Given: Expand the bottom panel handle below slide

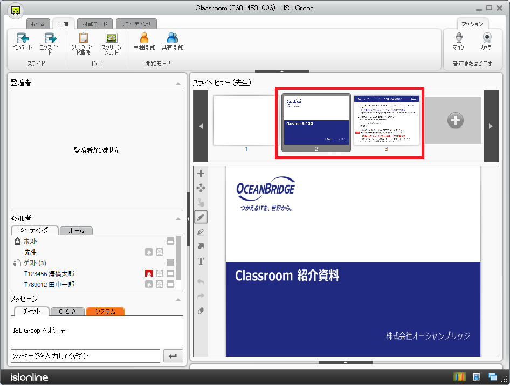Looking at the screenshot, I should tap(346, 362).
